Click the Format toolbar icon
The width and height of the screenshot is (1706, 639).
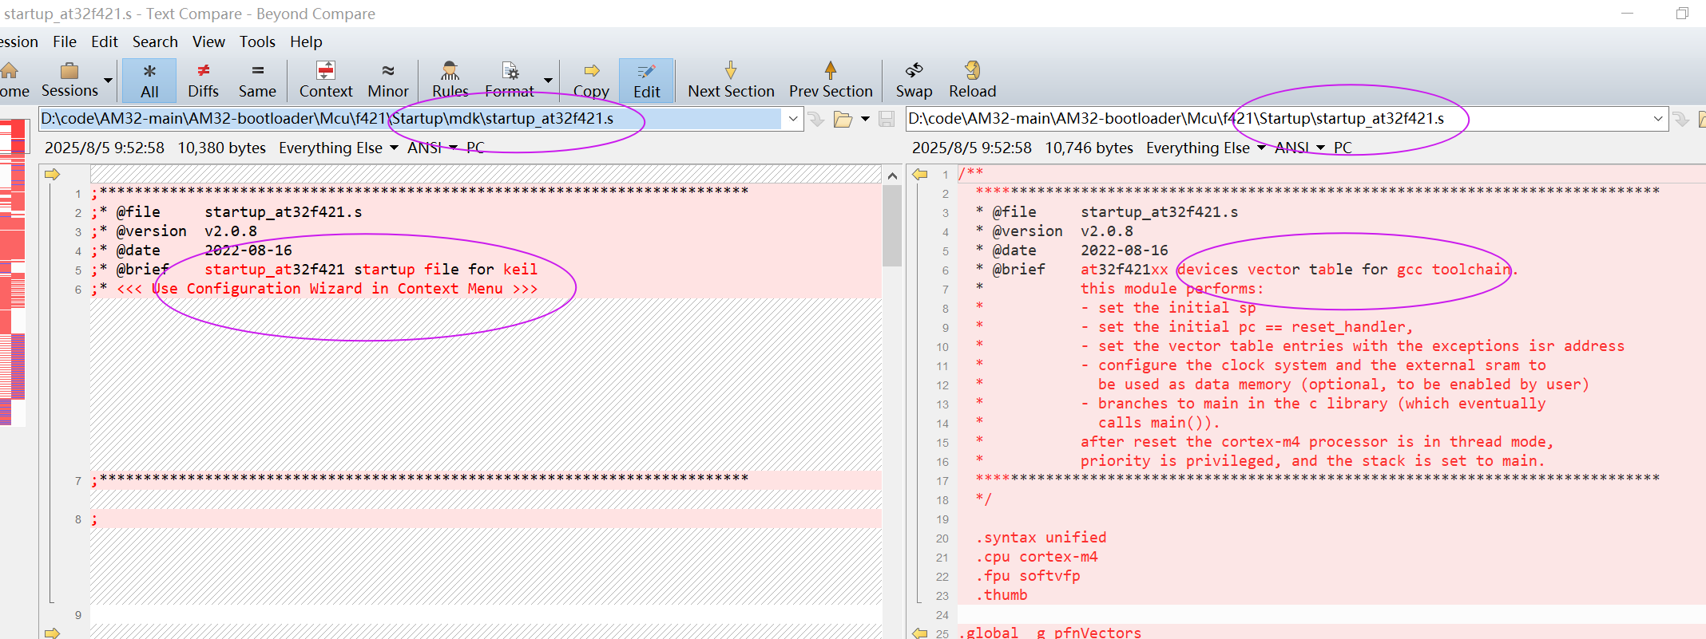click(510, 80)
